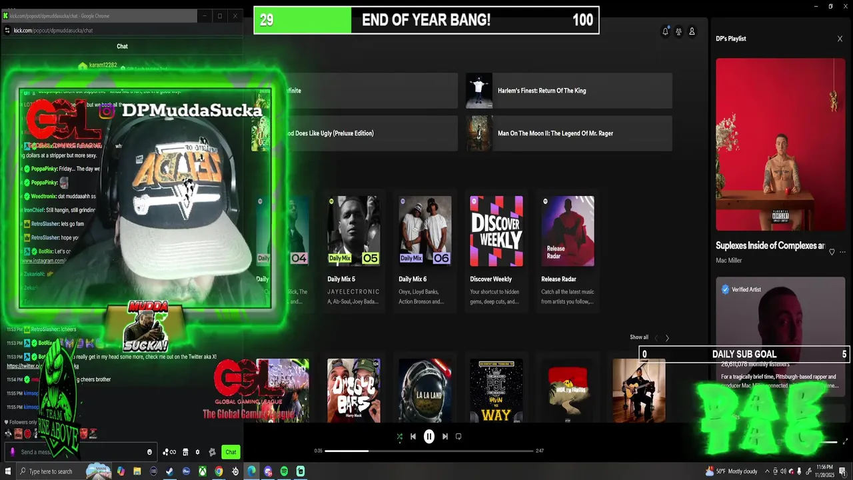This screenshot has height=480, width=853.
Task: Open Spotify notifications bell icon
Action: click(665, 31)
